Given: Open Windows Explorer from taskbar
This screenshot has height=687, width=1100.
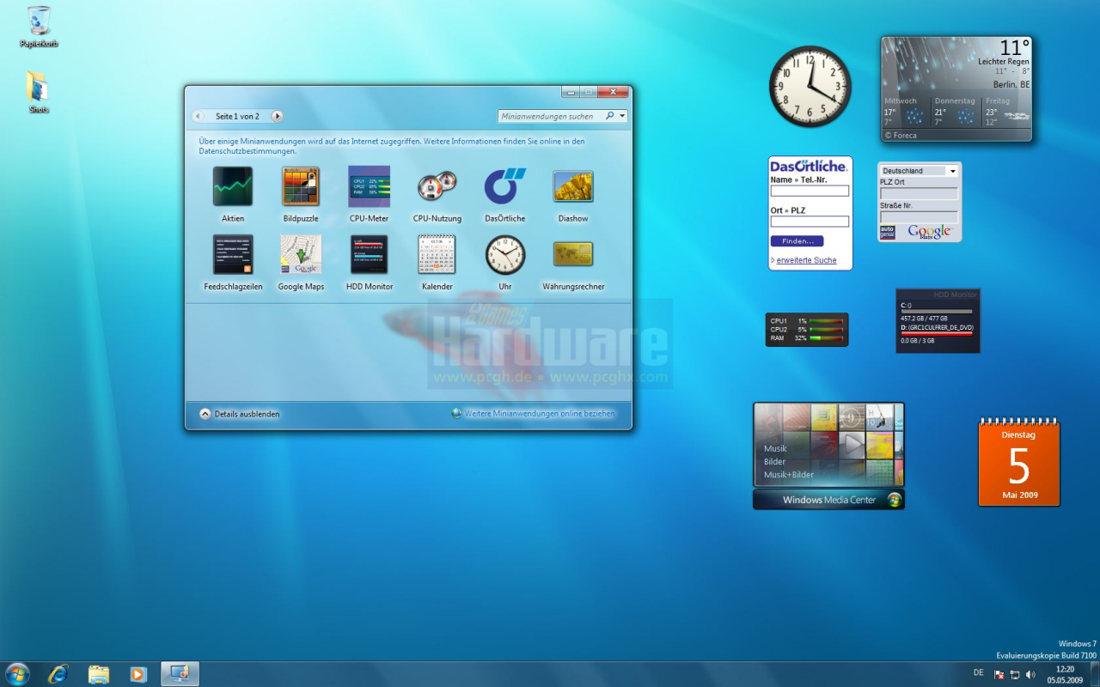Looking at the screenshot, I should tap(99, 674).
